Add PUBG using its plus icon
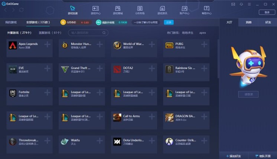Viewport: 277px width, 159px height. click(x=204, y=44)
